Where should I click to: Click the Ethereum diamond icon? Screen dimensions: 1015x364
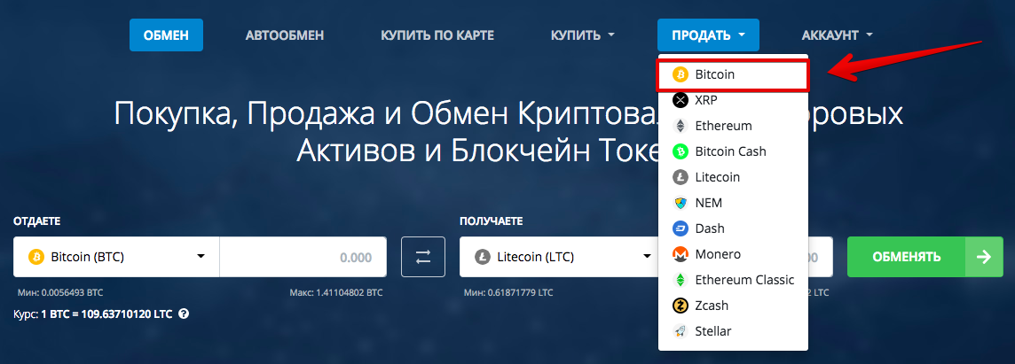click(x=680, y=126)
